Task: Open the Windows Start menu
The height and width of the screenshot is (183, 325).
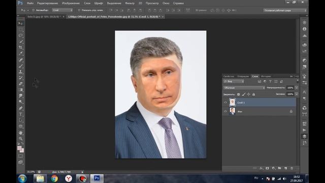Action: 22,178
